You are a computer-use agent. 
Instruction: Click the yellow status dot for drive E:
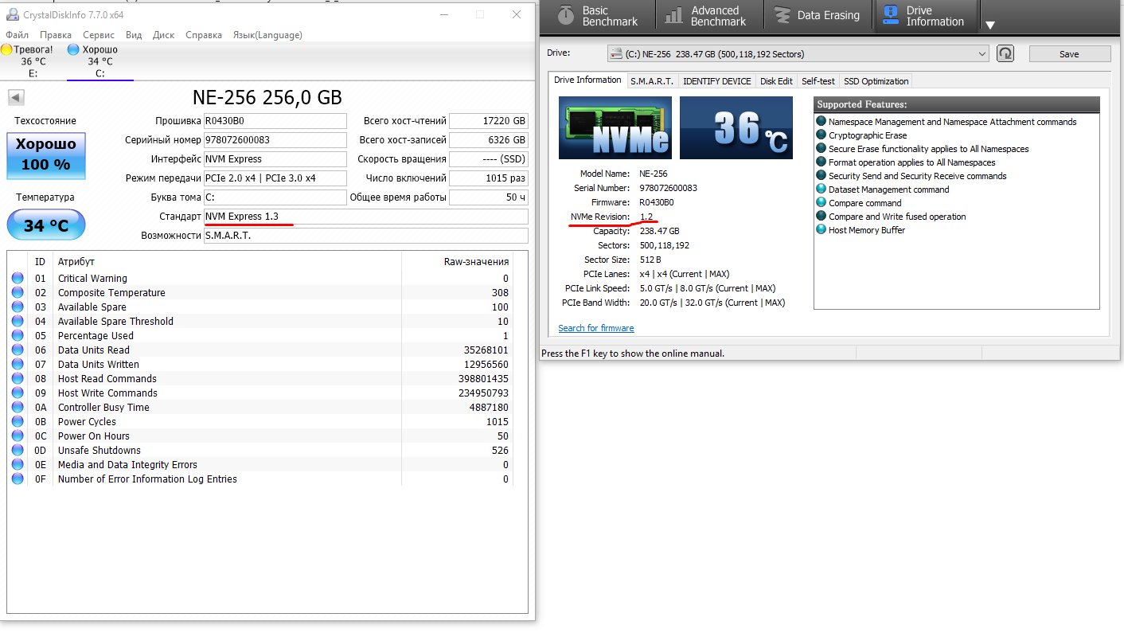click(6, 49)
